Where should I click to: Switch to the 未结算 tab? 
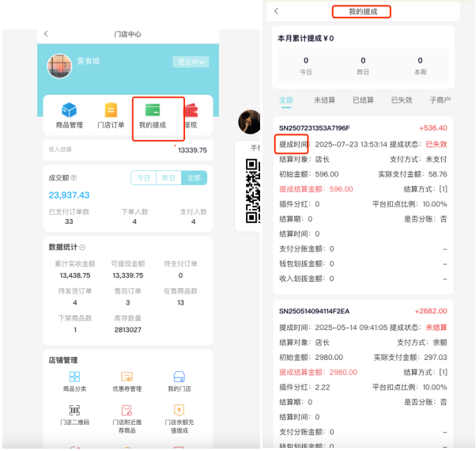click(324, 100)
